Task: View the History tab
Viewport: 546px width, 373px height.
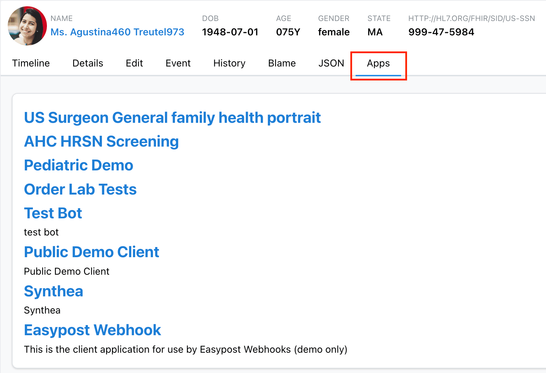Action: [229, 63]
